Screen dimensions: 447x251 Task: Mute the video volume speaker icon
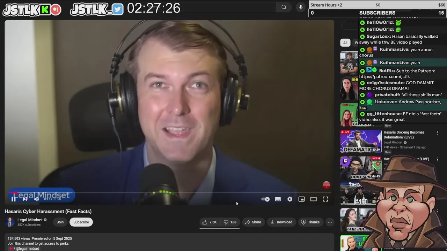pos(37,199)
